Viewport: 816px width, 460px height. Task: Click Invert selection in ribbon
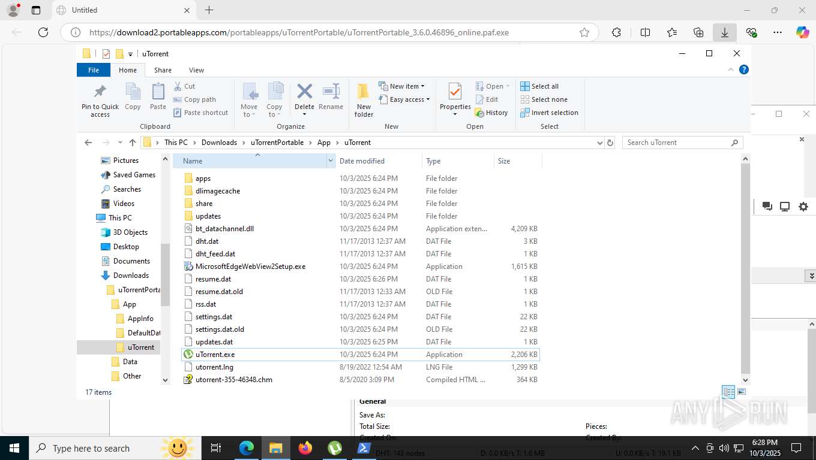[549, 113]
